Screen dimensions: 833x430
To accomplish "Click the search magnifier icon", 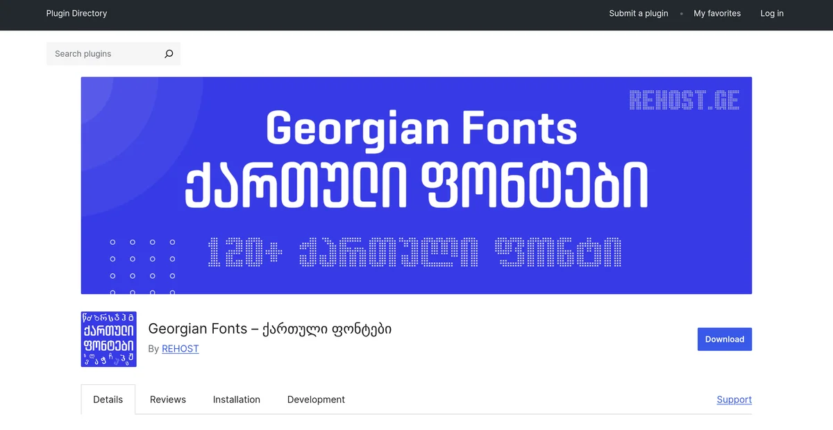I will (169, 53).
